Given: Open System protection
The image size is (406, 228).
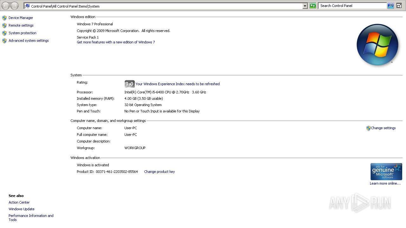Looking at the screenshot, I should (x=23, y=33).
